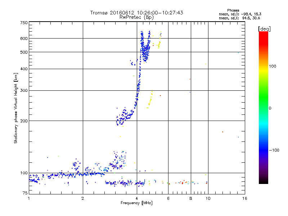
Task: Click the y-axis '300' tick label
Action: point(24,90)
